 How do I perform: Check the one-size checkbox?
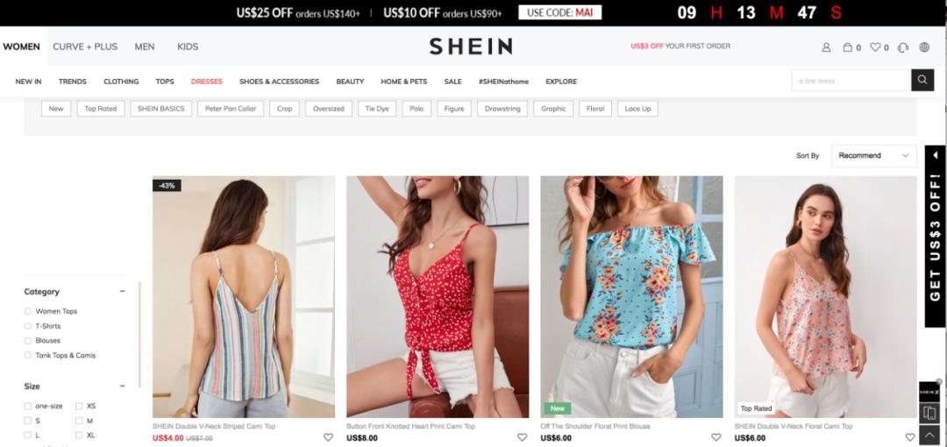coord(28,406)
